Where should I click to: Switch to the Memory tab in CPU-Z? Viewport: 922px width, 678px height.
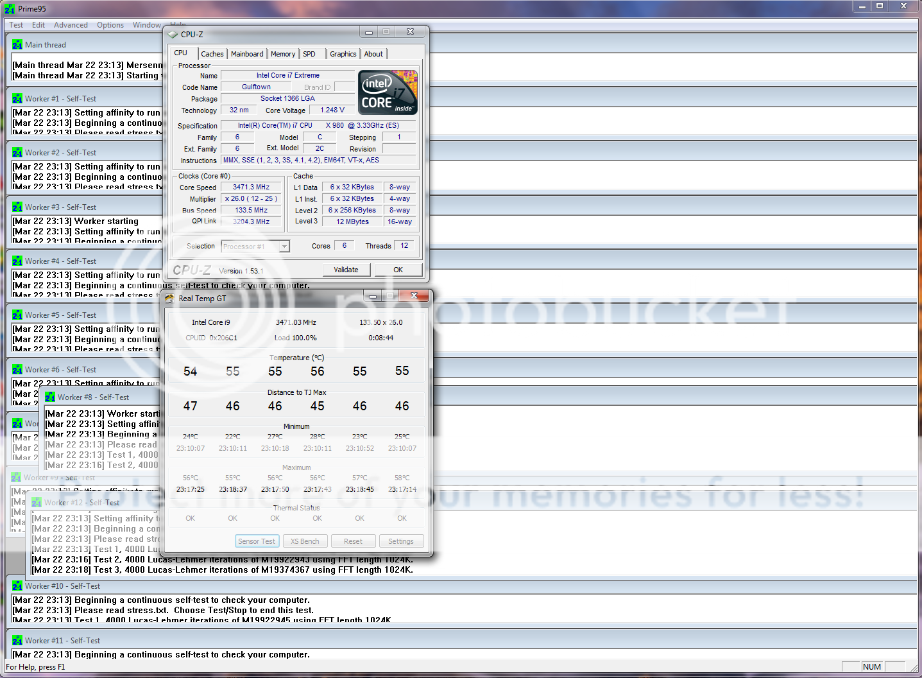[x=282, y=53]
